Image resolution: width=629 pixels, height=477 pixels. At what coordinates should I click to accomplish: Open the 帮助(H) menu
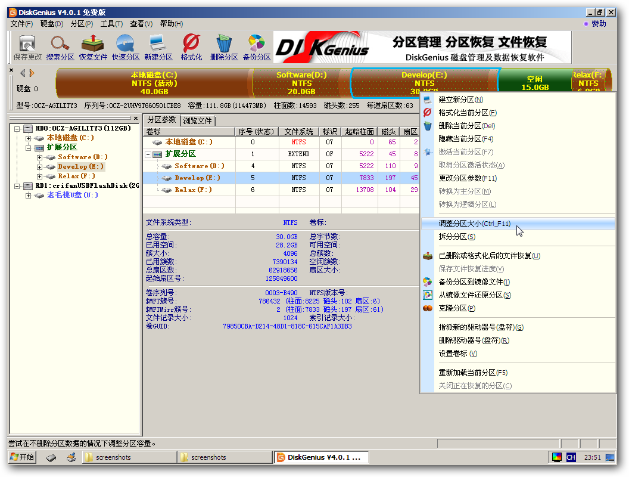coord(172,24)
